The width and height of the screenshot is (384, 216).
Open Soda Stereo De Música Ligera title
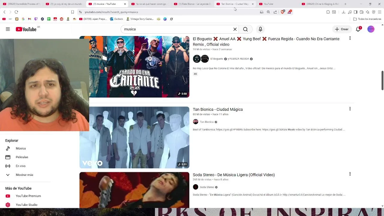click(x=234, y=175)
